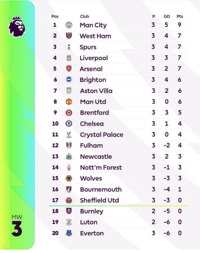The image size is (200, 253).
Task: Select the Man Utd crest
Action: click(69, 102)
